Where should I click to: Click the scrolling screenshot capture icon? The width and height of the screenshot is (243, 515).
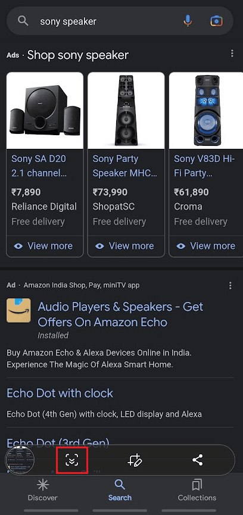(71, 460)
